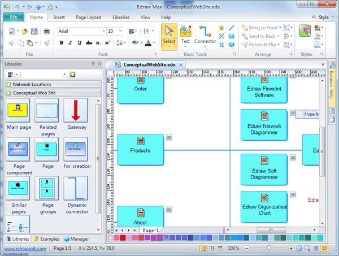Select the Products box on canvas
The image size is (339, 256).
point(140,150)
